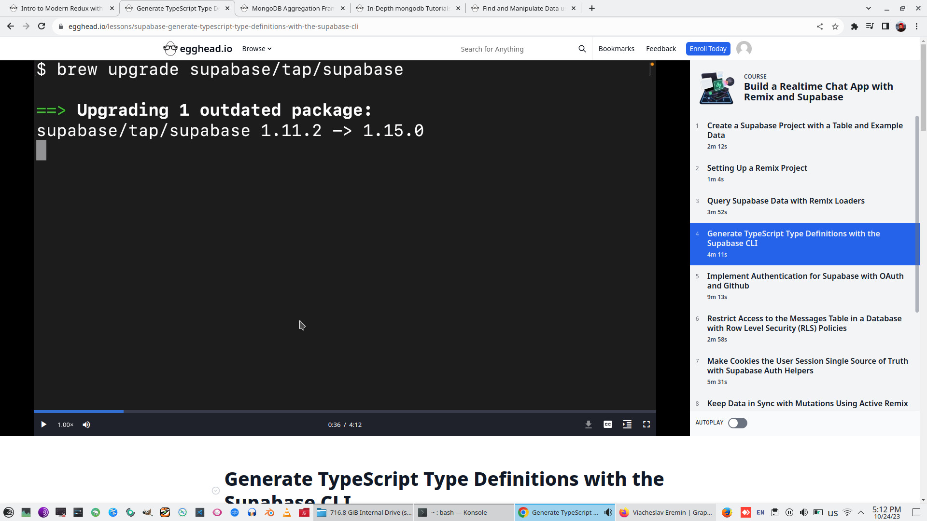
Task: Expand the Browse dropdown menu
Action: 257,49
